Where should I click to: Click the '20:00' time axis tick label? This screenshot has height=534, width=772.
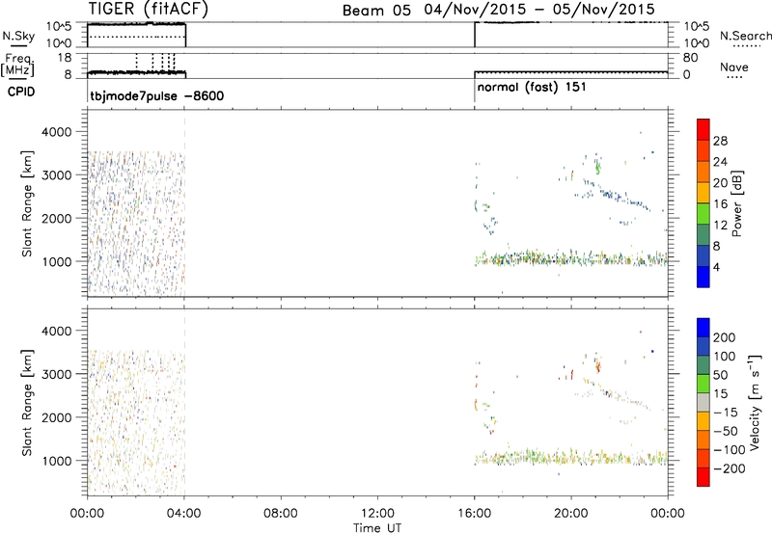pyautogui.click(x=571, y=514)
